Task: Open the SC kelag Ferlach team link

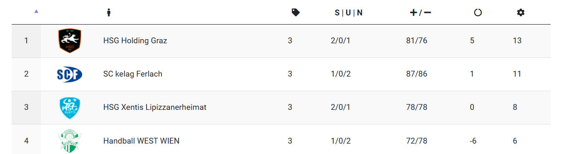Action: point(133,74)
